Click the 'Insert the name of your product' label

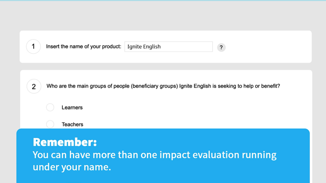[x=83, y=47]
